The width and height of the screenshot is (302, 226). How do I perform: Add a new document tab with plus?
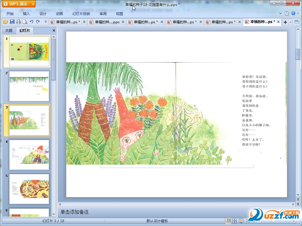point(285,22)
